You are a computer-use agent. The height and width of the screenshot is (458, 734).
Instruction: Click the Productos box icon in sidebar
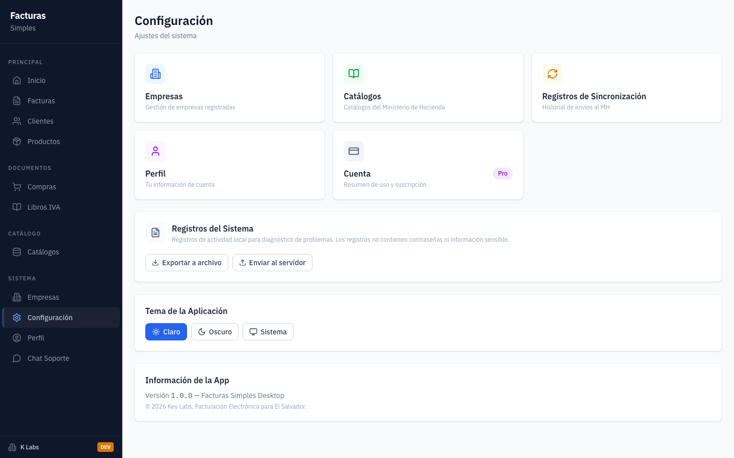[x=17, y=141]
